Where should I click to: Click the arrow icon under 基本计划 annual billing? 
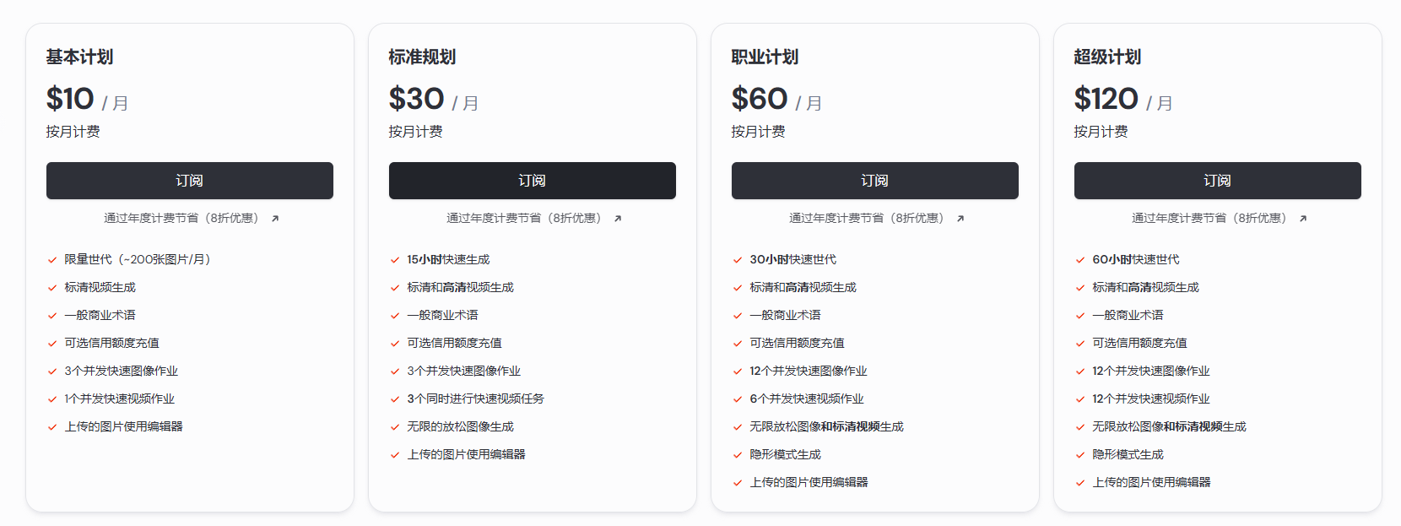pos(275,219)
